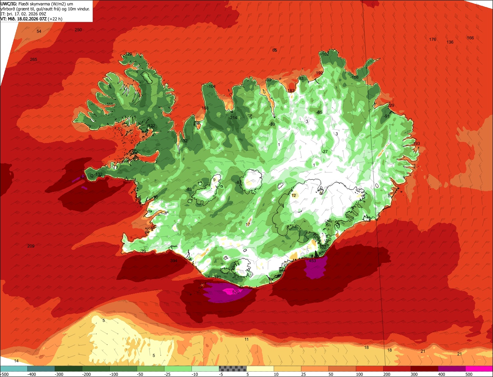Click the '-500' legend label
This screenshot has width=493, height=377.
[5, 374]
